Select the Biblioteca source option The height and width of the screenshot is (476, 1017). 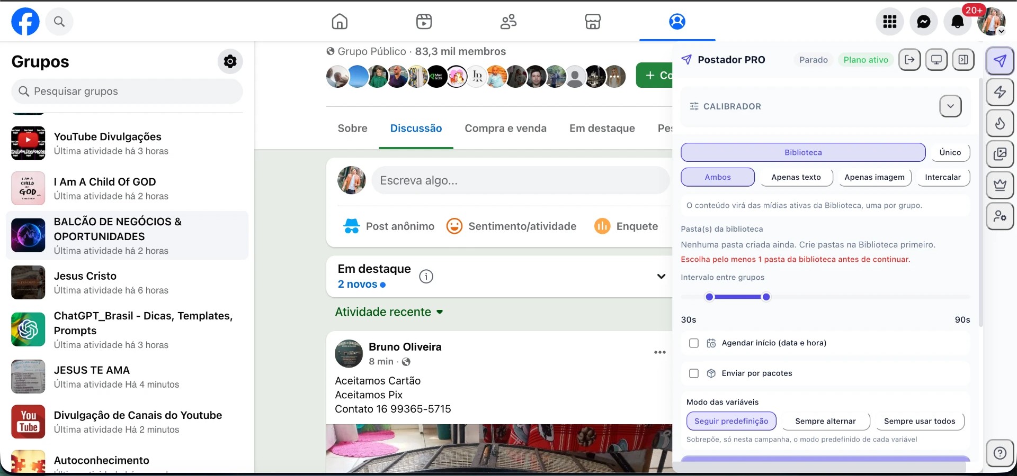803,152
